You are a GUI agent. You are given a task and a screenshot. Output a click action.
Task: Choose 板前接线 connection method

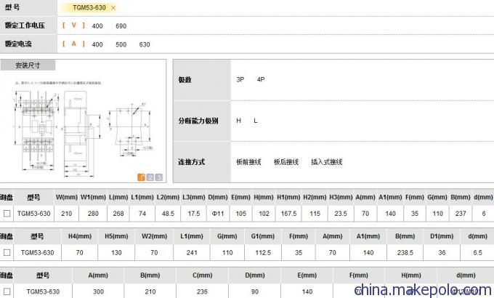[x=248, y=162]
